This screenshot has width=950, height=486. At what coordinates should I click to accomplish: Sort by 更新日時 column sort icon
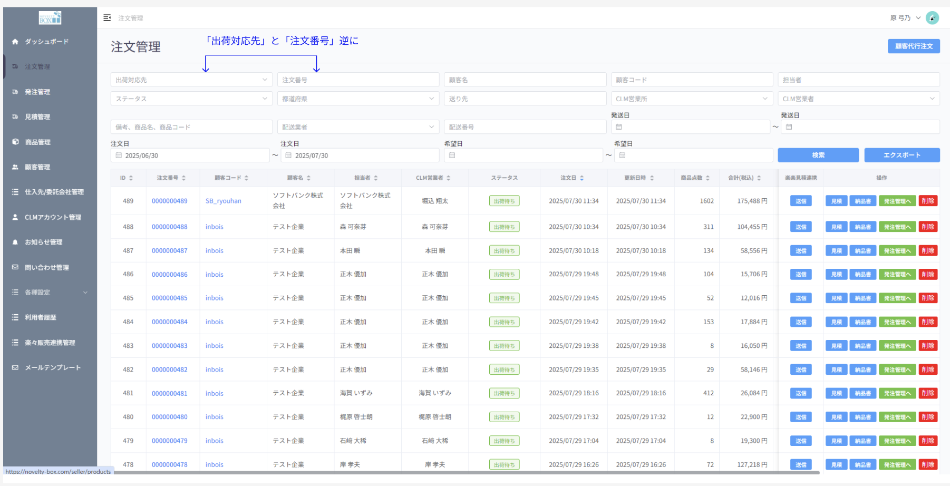(x=652, y=178)
